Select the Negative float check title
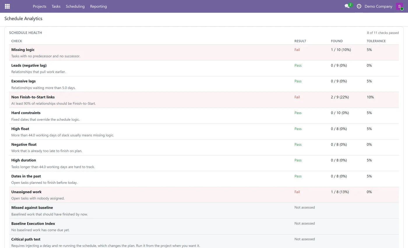The height and width of the screenshot is (248, 408). coord(24,145)
